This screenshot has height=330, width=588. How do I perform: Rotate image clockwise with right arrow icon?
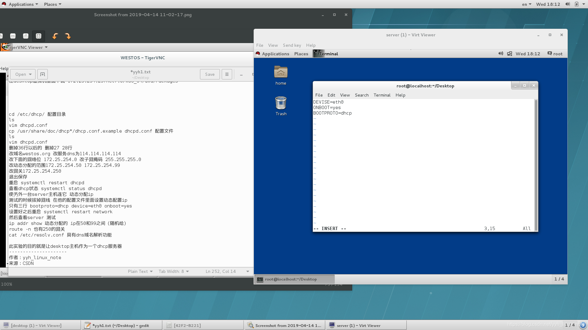68,36
